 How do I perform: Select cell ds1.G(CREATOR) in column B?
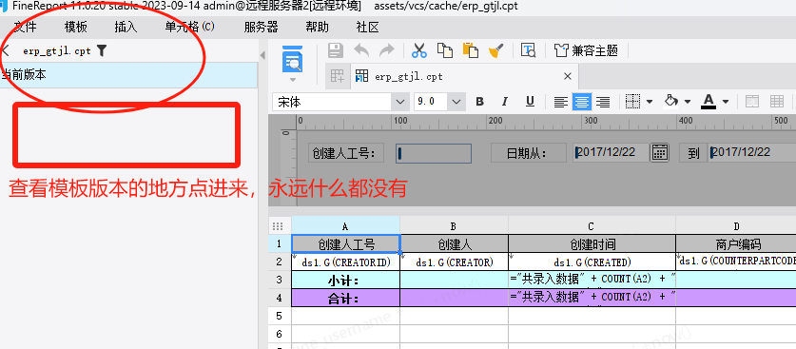[455, 262]
